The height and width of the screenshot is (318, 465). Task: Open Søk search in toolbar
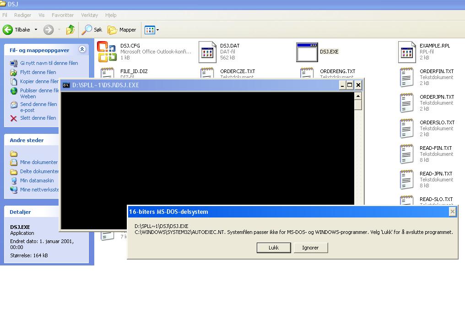tap(92, 30)
